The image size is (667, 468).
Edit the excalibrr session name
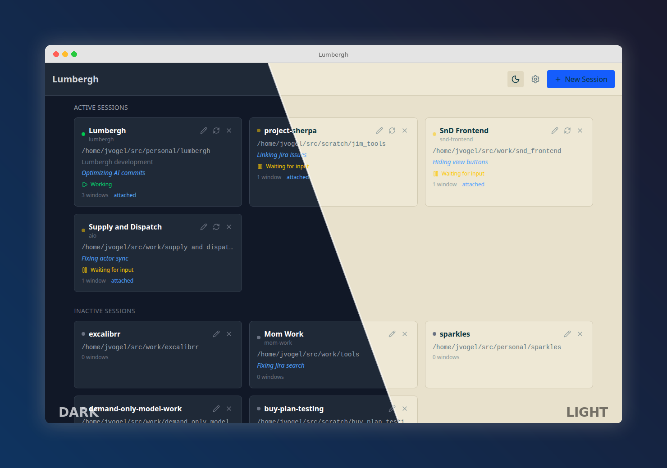coord(216,333)
